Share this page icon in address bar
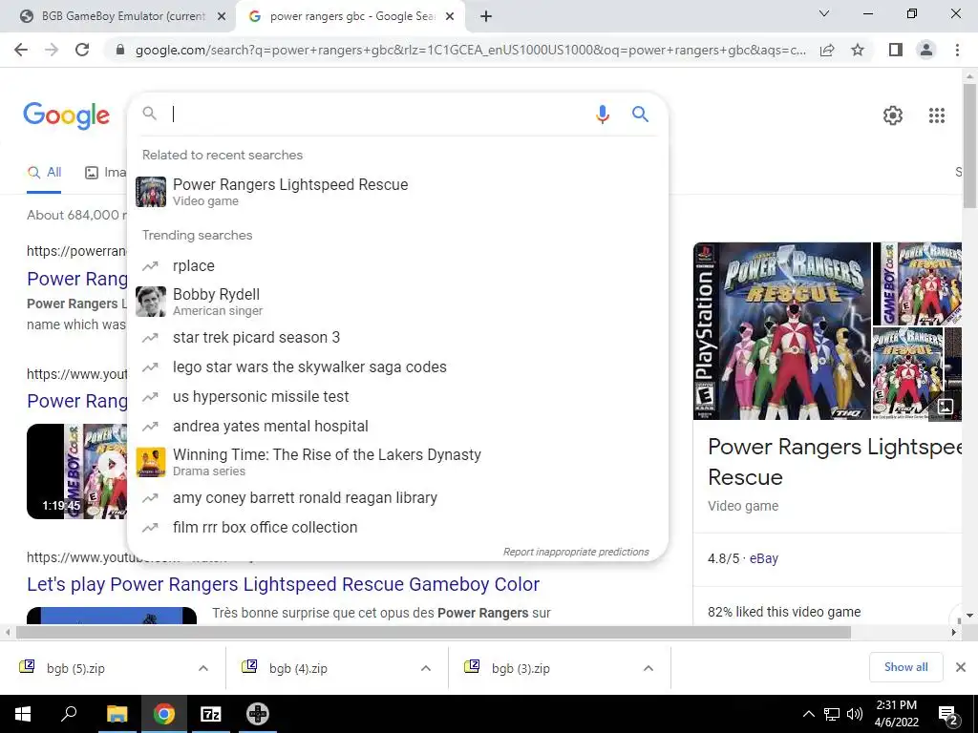 pyautogui.click(x=827, y=50)
